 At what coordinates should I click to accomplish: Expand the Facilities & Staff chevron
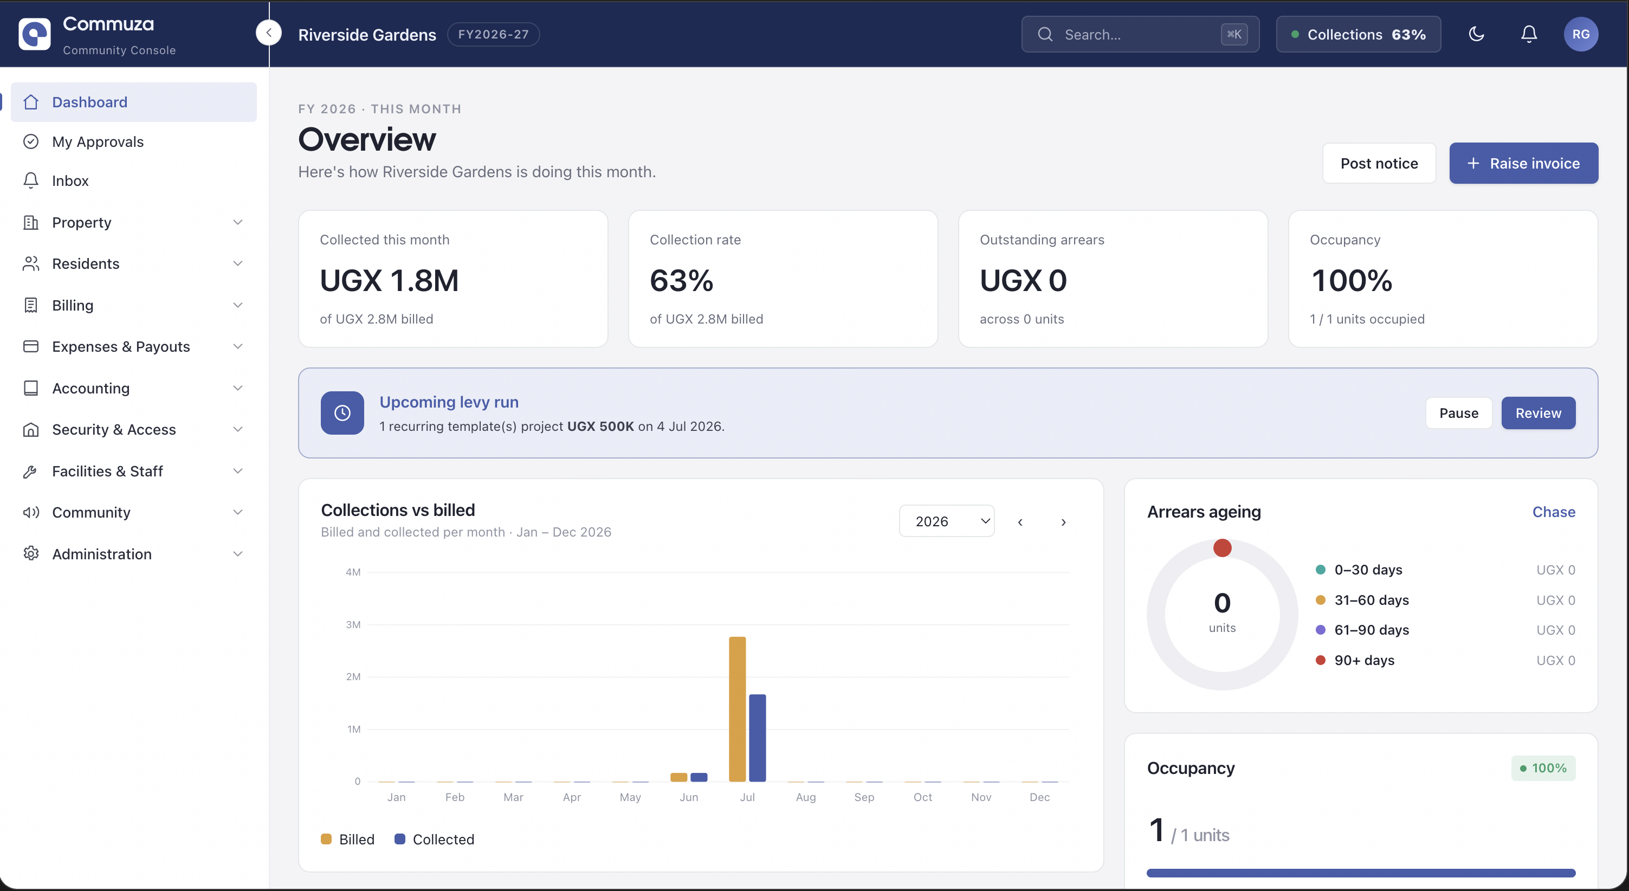point(238,471)
